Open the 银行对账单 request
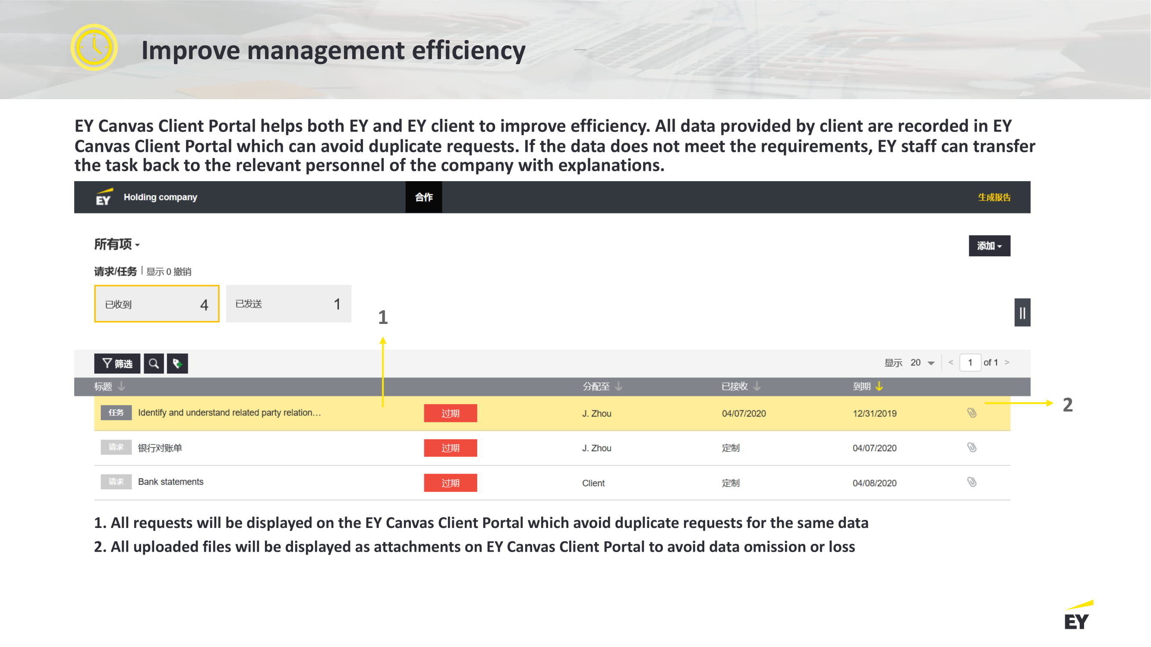Screen dimensions: 1151x647 tap(160, 448)
